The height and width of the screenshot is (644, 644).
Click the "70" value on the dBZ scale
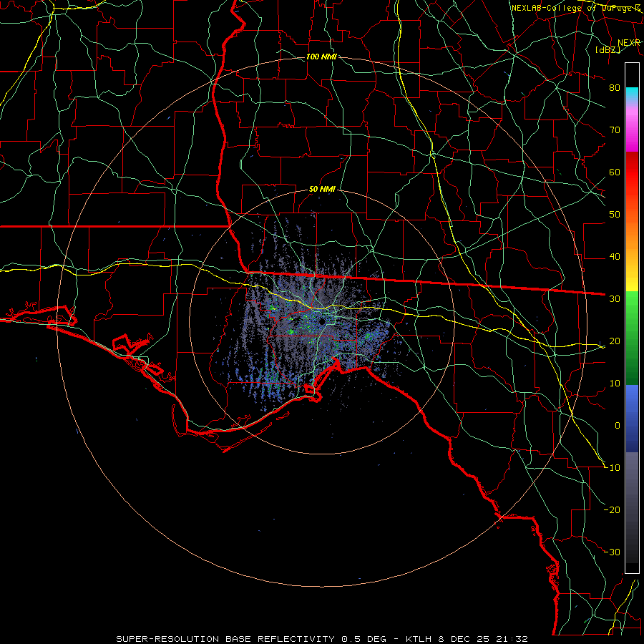[615, 130]
